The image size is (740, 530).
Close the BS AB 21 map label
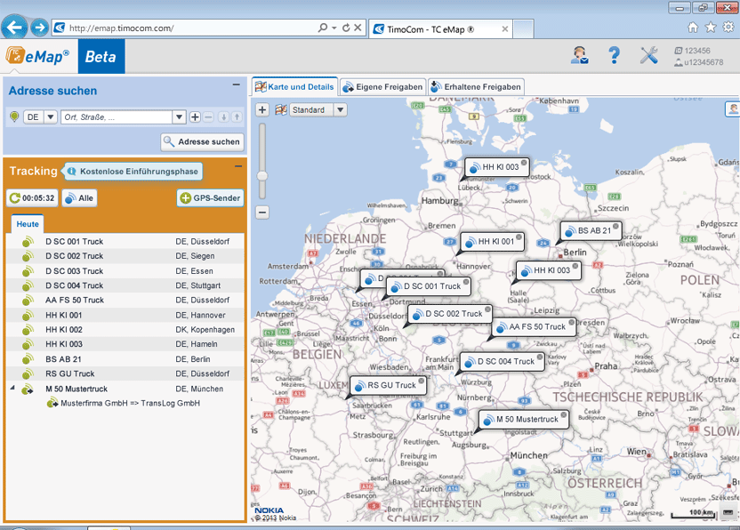[615, 227]
